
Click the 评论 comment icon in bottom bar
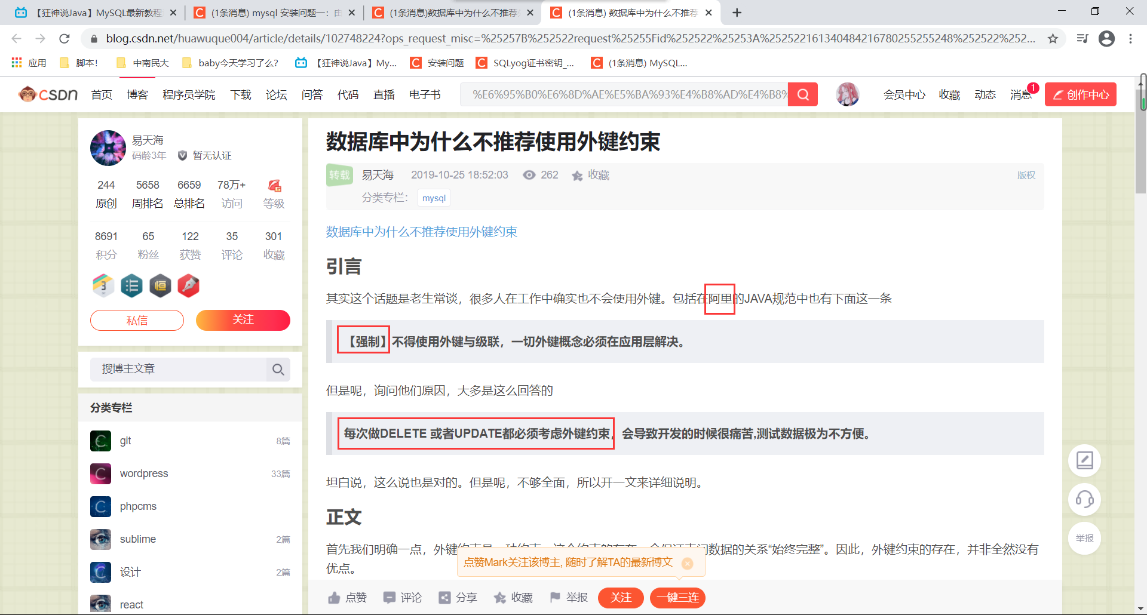point(402,598)
